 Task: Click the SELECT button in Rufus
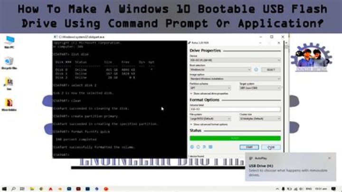pos(271,69)
